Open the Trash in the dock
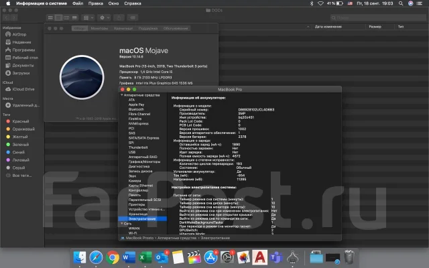Screen dimensions: 429x268 (349, 257)
